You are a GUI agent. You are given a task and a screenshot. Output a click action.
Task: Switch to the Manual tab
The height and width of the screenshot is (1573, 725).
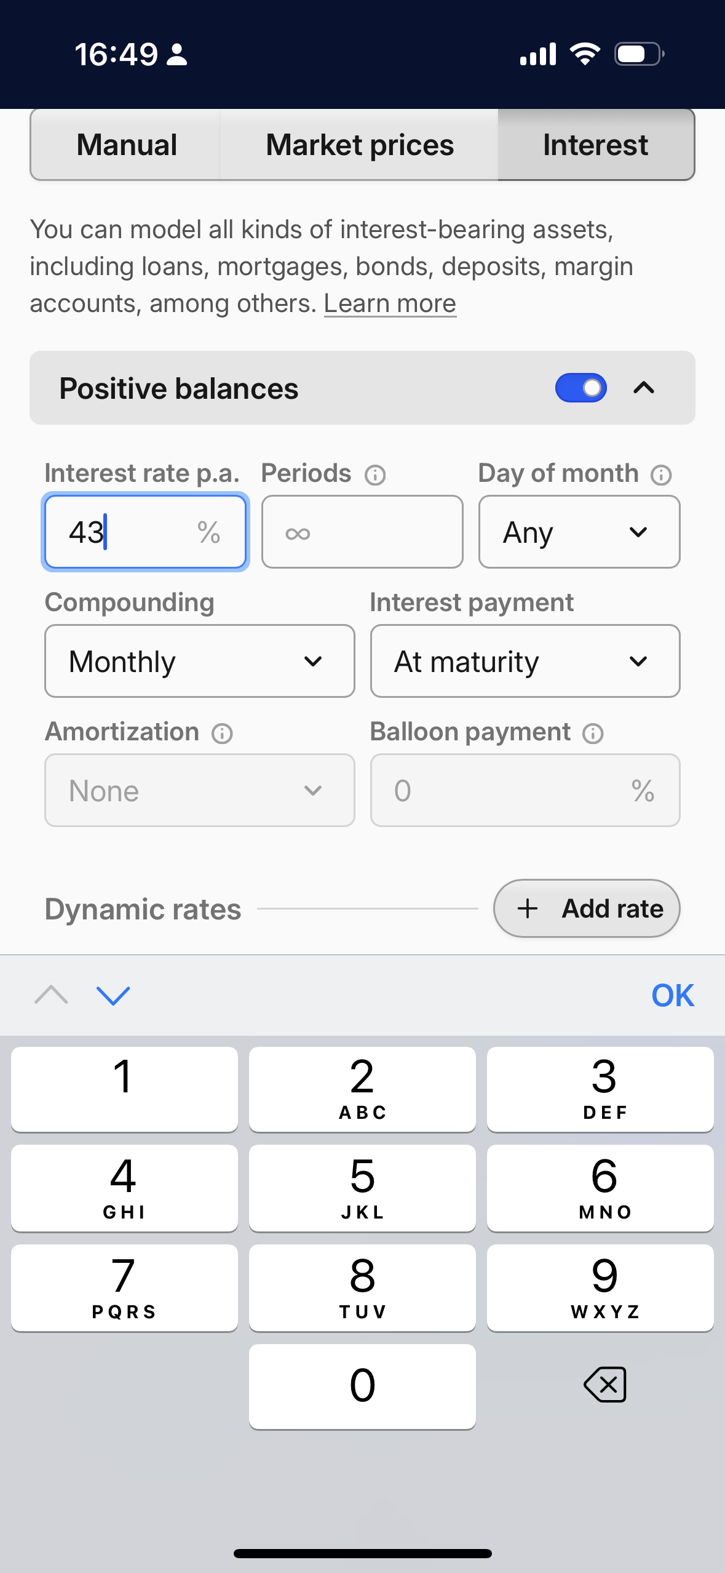(127, 145)
